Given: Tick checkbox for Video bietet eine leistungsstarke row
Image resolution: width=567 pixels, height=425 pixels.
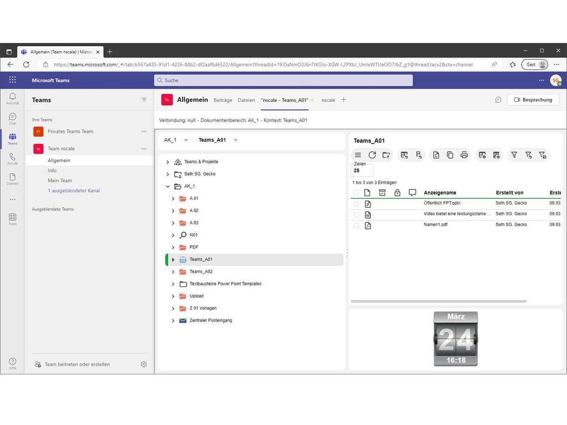Looking at the screenshot, I should pyautogui.click(x=356, y=215).
